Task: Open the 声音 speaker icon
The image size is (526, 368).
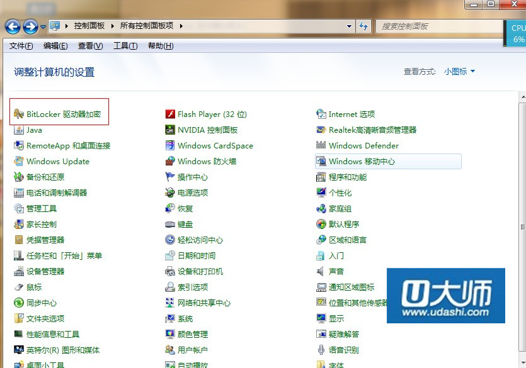Action: [321, 272]
